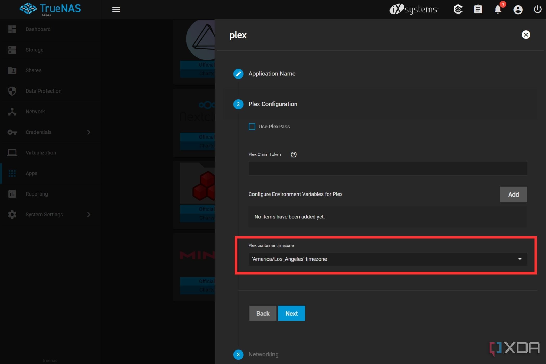
Task: Expand the System Settings submenu chevron
Action: click(x=89, y=214)
